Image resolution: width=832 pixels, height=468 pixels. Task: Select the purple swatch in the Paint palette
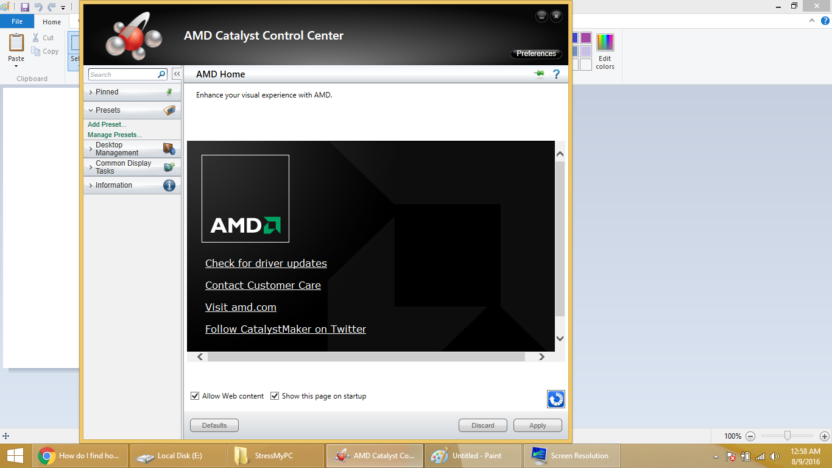pos(586,38)
